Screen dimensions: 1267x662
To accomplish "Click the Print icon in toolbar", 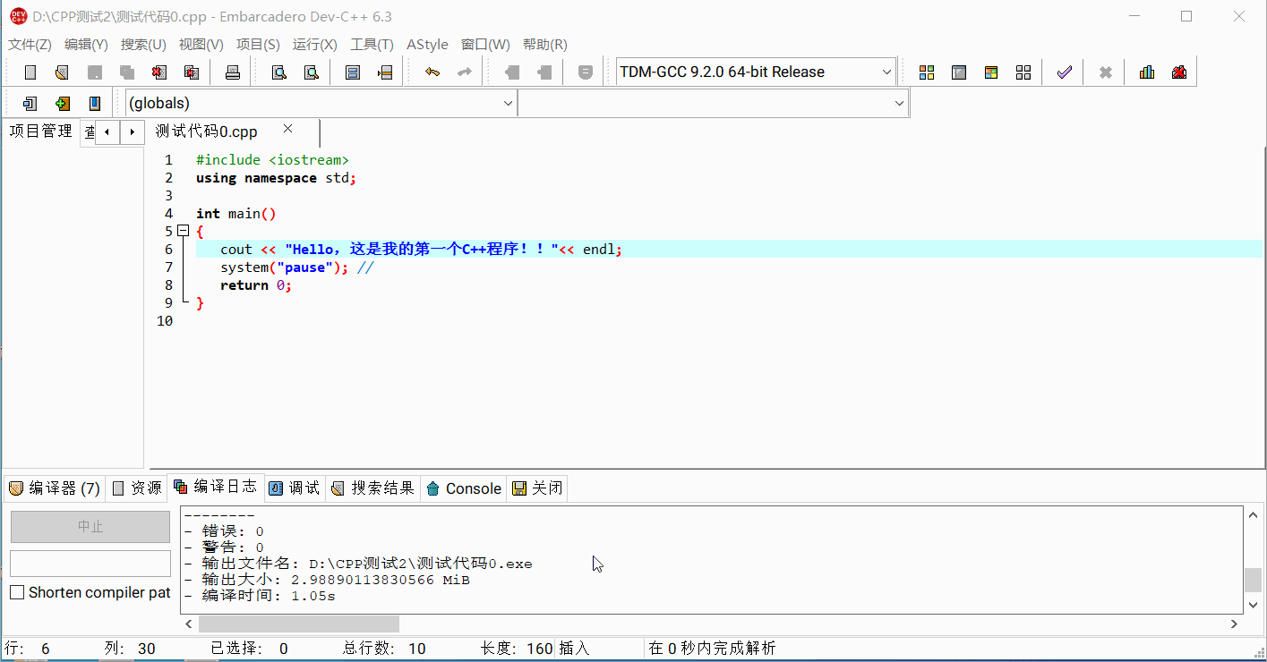I will tap(233, 72).
